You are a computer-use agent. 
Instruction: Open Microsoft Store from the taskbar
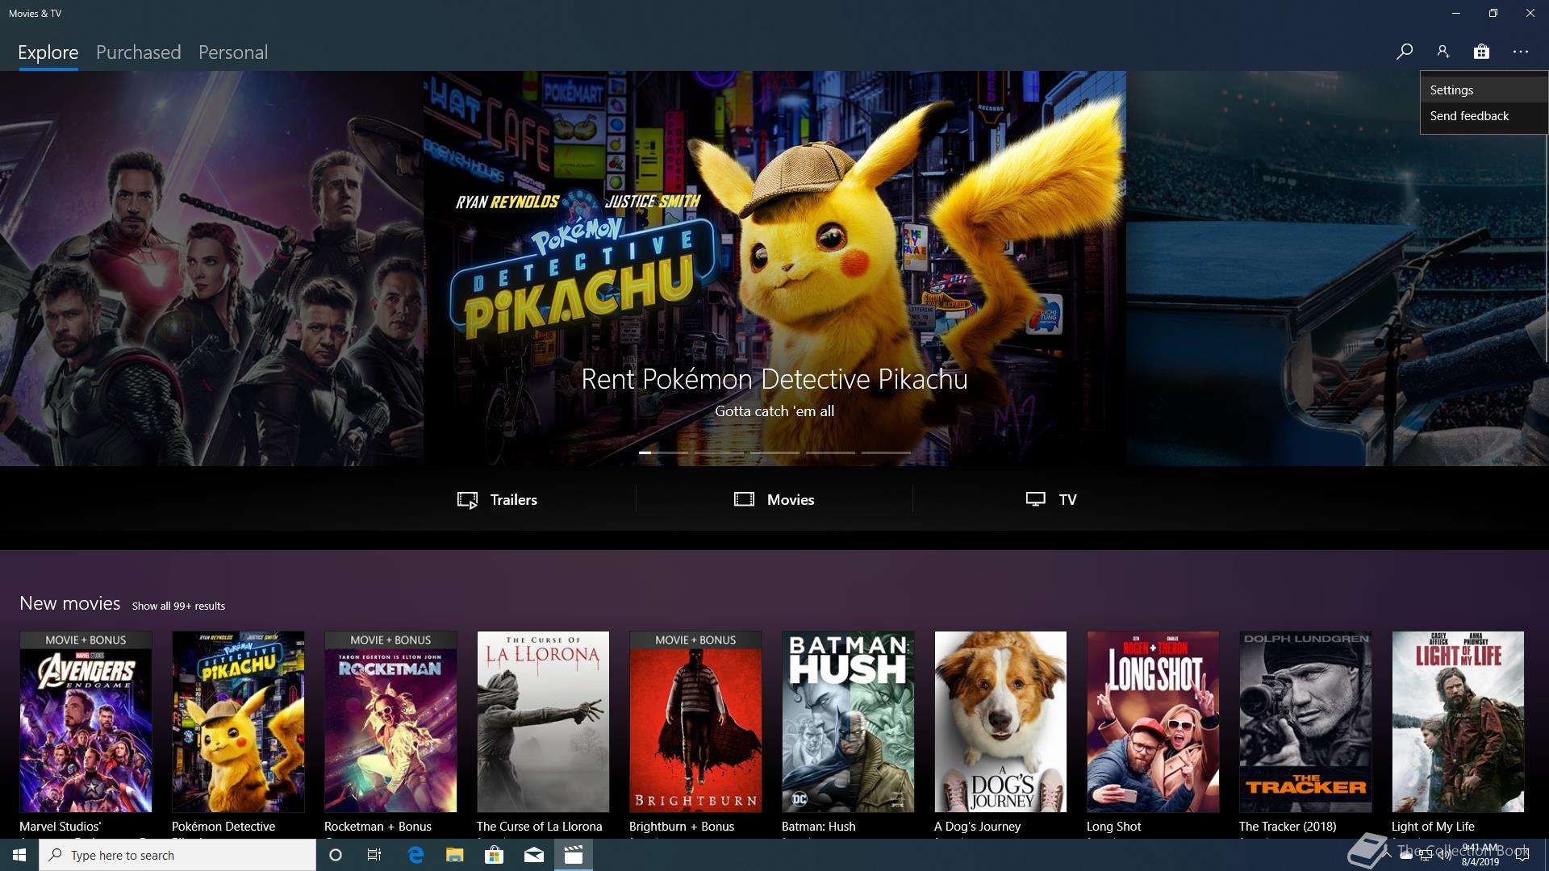494,855
